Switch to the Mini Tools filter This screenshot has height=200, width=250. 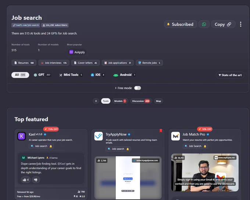[71, 75]
